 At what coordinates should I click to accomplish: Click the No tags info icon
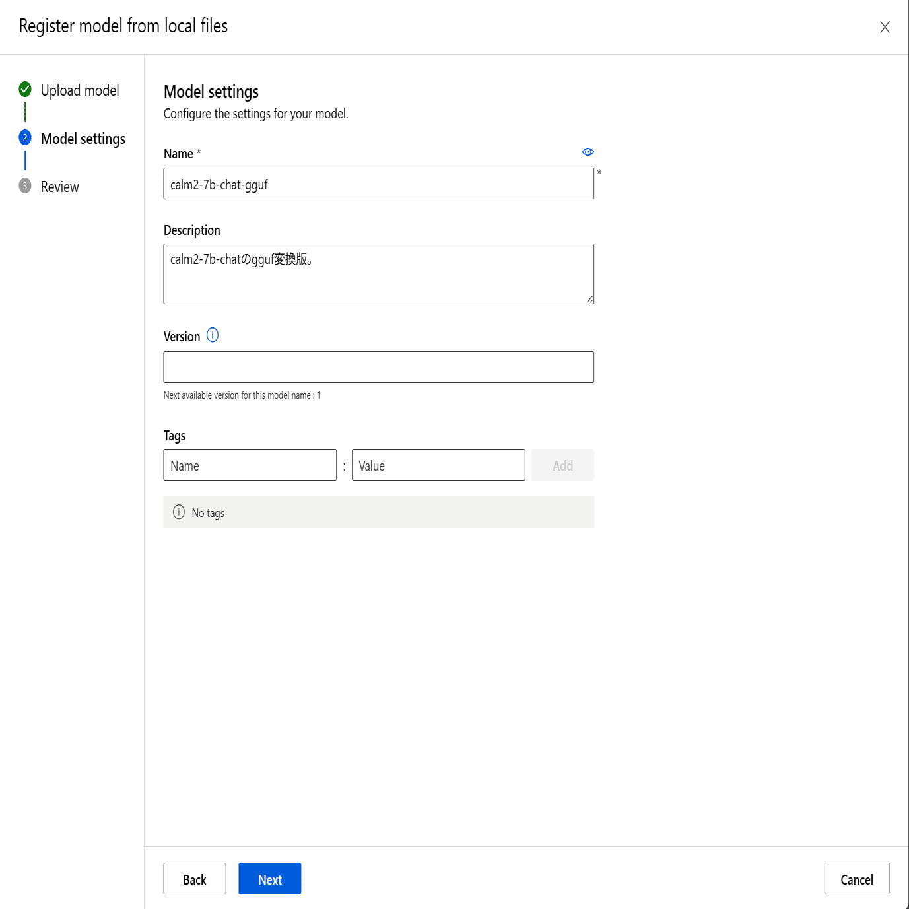coord(179,512)
